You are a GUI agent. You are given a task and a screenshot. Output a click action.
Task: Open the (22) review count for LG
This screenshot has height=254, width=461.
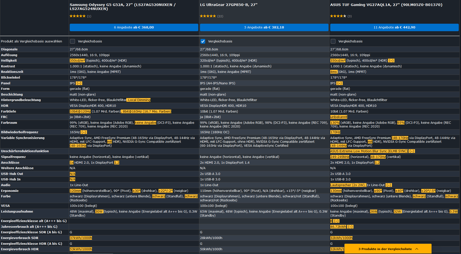[220, 16]
